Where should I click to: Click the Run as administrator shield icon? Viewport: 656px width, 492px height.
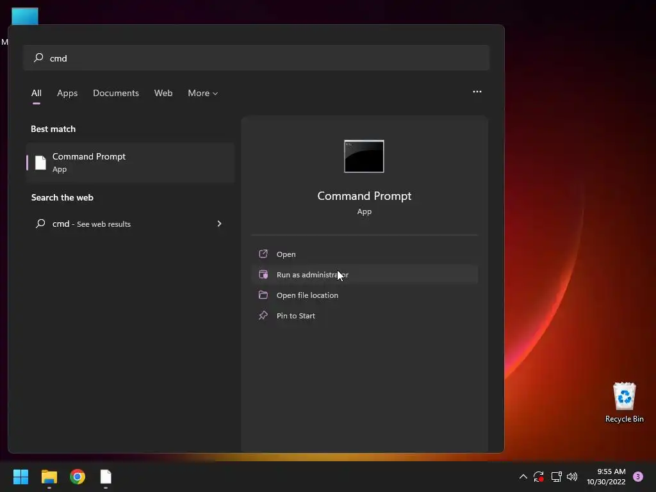coord(263,274)
